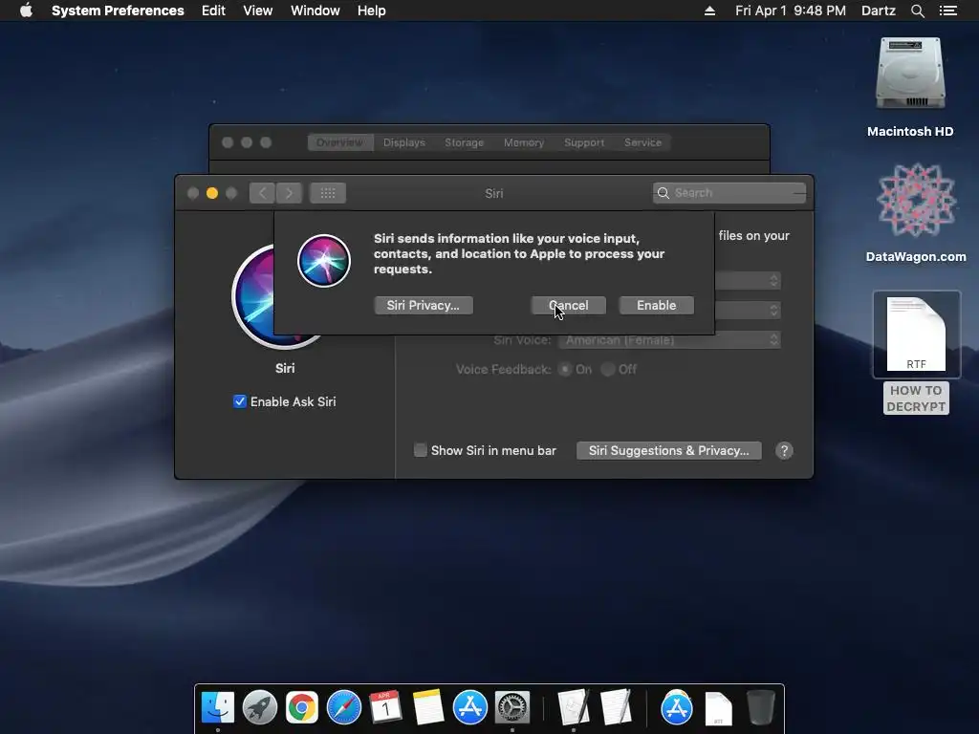The image size is (979, 734).
Task: Select DataWagon.com desktop icon
Action: click(916, 201)
